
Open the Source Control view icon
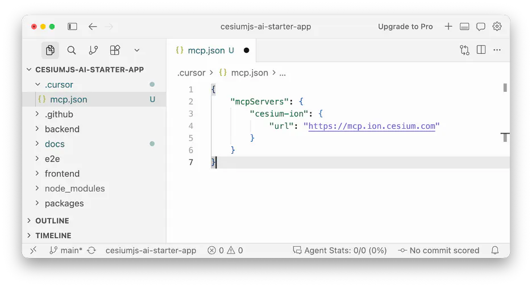click(x=93, y=50)
